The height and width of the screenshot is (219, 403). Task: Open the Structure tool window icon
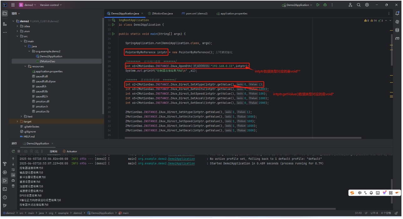(5, 24)
